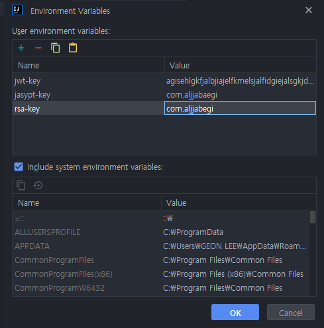Select the APPDATA variable row
The height and width of the screenshot is (328, 324).
161,246
